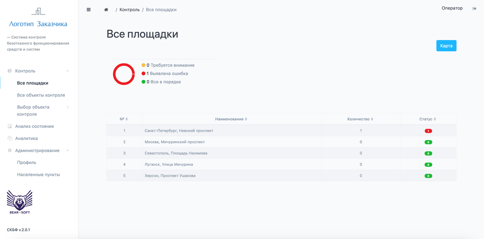Collapse the Администрирование sidebar section

click(67, 150)
